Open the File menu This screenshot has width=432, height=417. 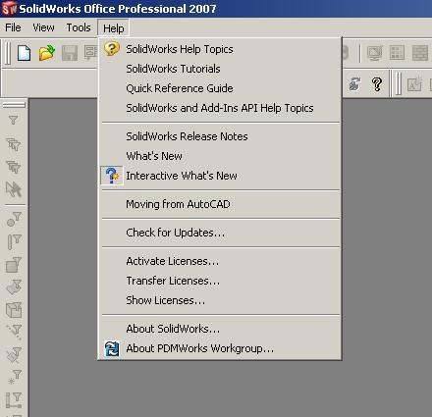pos(13,27)
